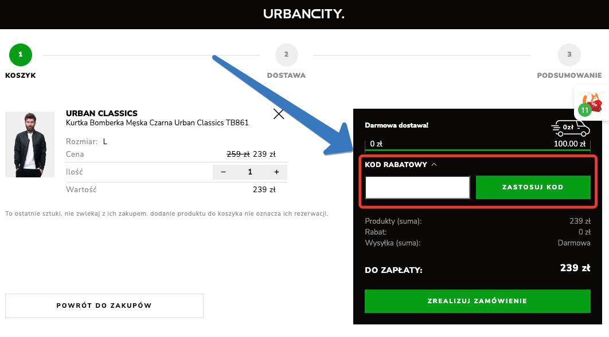Select the green step 1 circle
609x337 pixels.
pos(21,55)
